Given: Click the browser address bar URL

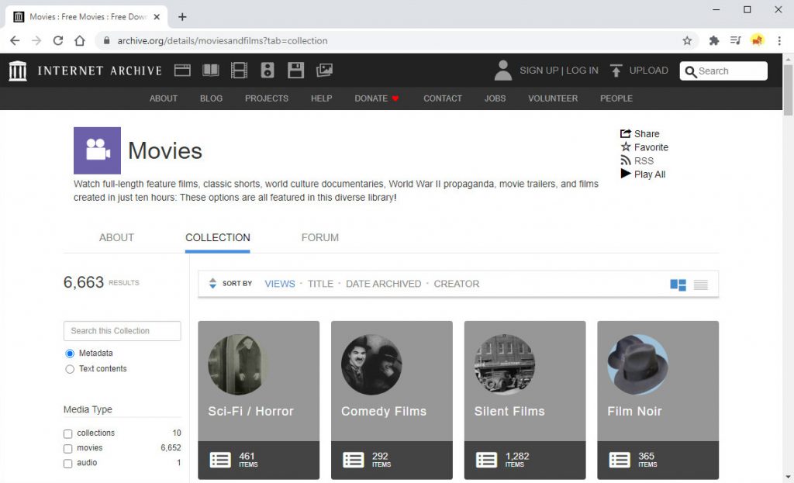Looking at the screenshot, I should (223, 40).
